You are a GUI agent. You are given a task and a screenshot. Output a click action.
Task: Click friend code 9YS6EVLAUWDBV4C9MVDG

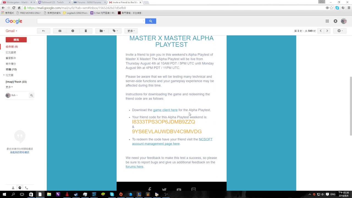pyautogui.click(x=167, y=131)
